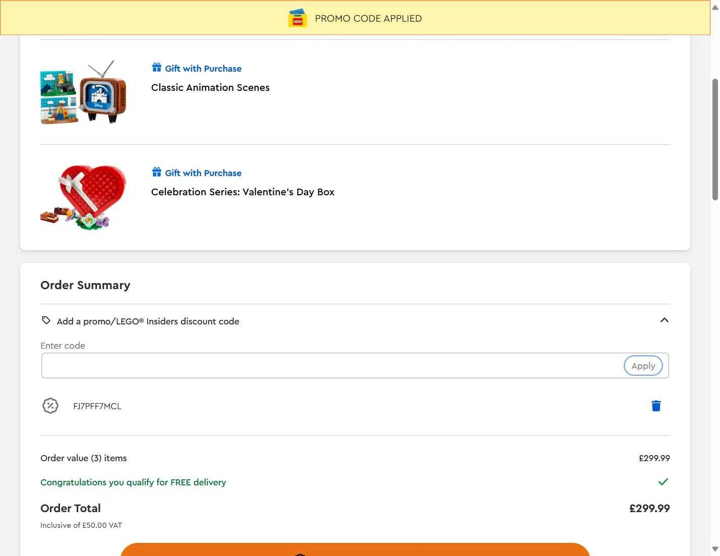Screen dimensions: 720x556
Task: Click the discount badge icon beside FJ7PFF7MCL
Action: click(50, 406)
